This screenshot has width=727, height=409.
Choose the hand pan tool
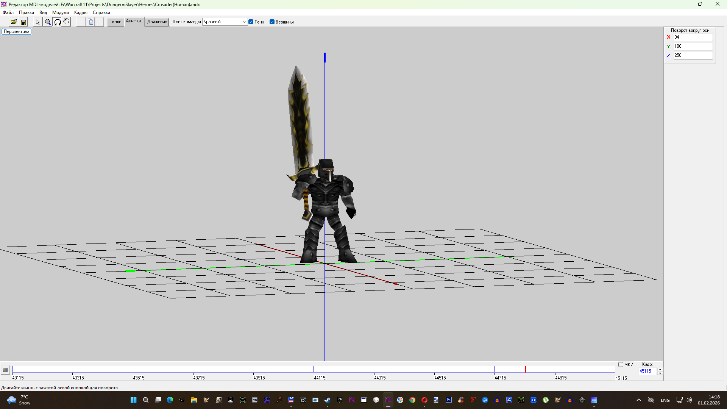(x=66, y=22)
